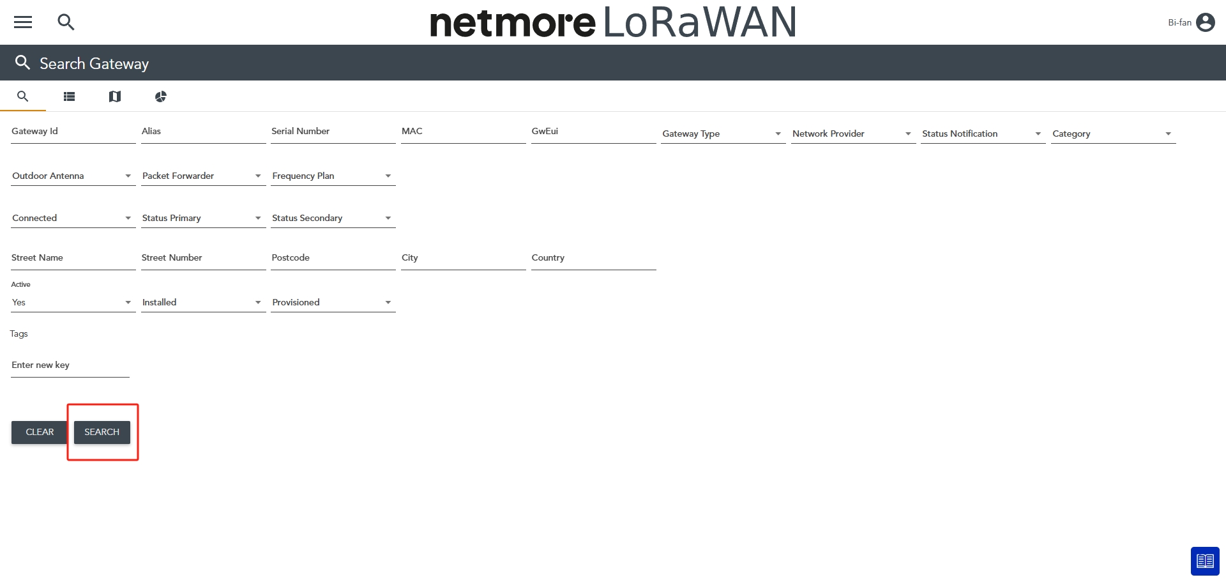
Task: Open the Status Secondary dropdown
Action: click(x=333, y=218)
